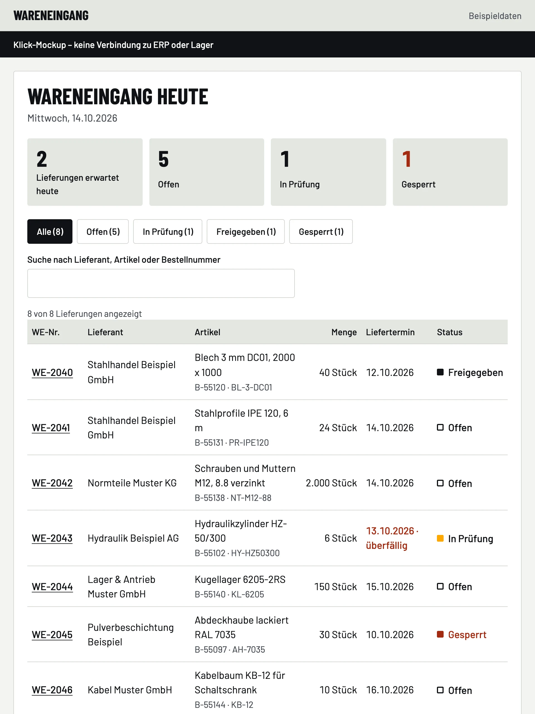Click the 'Lieferungen erwartet heute' summary card
Image resolution: width=535 pixels, height=714 pixels.
click(x=85, y=172)
